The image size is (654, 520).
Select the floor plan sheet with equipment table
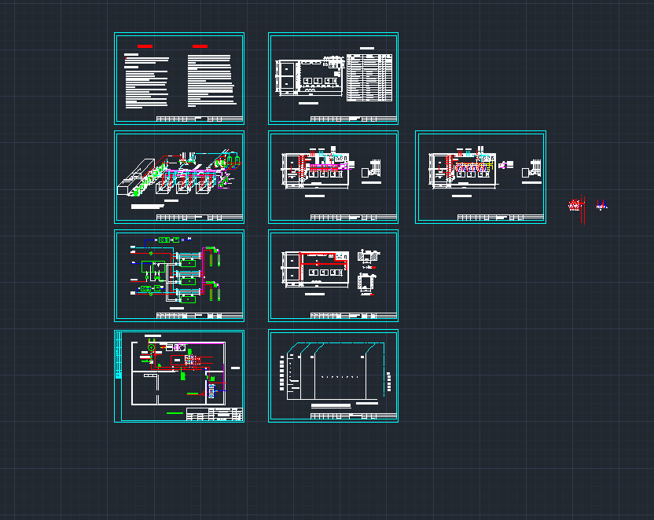coord(333,79)
